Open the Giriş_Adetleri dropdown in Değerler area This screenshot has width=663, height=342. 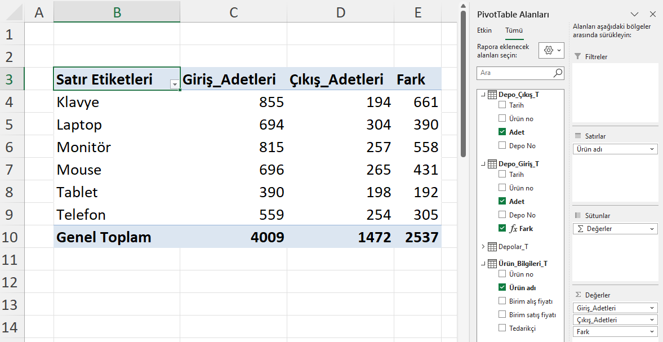[x=652, y=308]
